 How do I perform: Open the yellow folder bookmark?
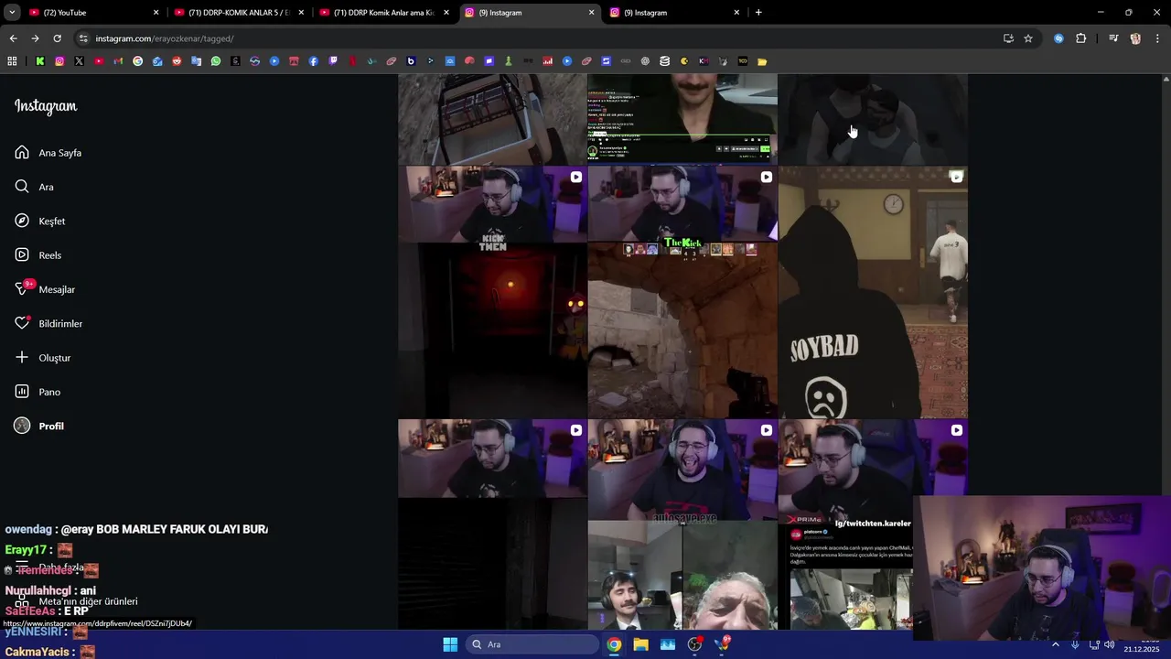[x=762, y=61]
